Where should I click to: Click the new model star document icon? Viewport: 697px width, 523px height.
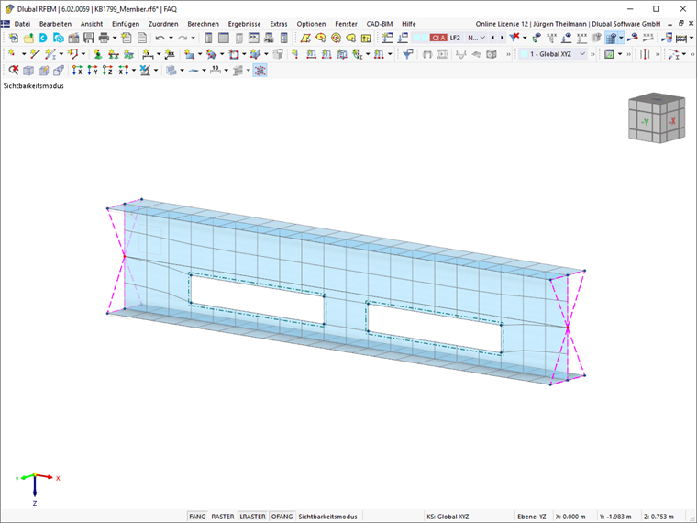click(x=14, y=38)
